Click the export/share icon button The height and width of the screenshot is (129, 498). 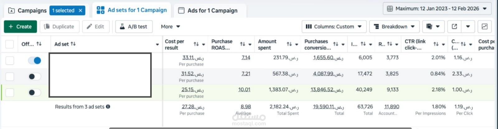coord(454,27)
